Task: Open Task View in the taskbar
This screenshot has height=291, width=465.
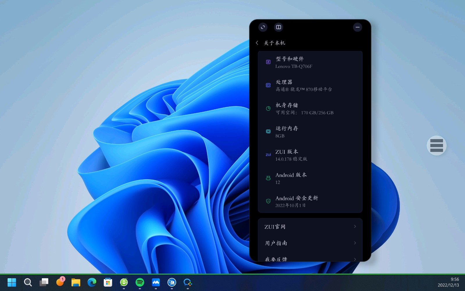Action: (44, 282)
